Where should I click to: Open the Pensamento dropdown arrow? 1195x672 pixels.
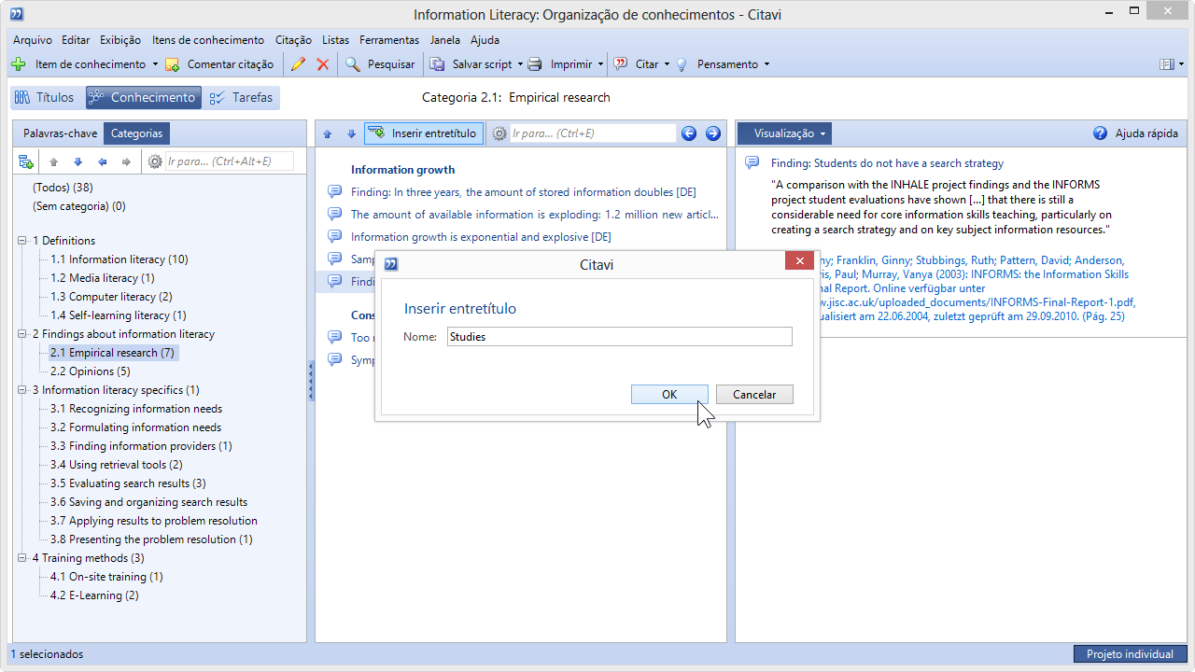[x=766, y=64]
